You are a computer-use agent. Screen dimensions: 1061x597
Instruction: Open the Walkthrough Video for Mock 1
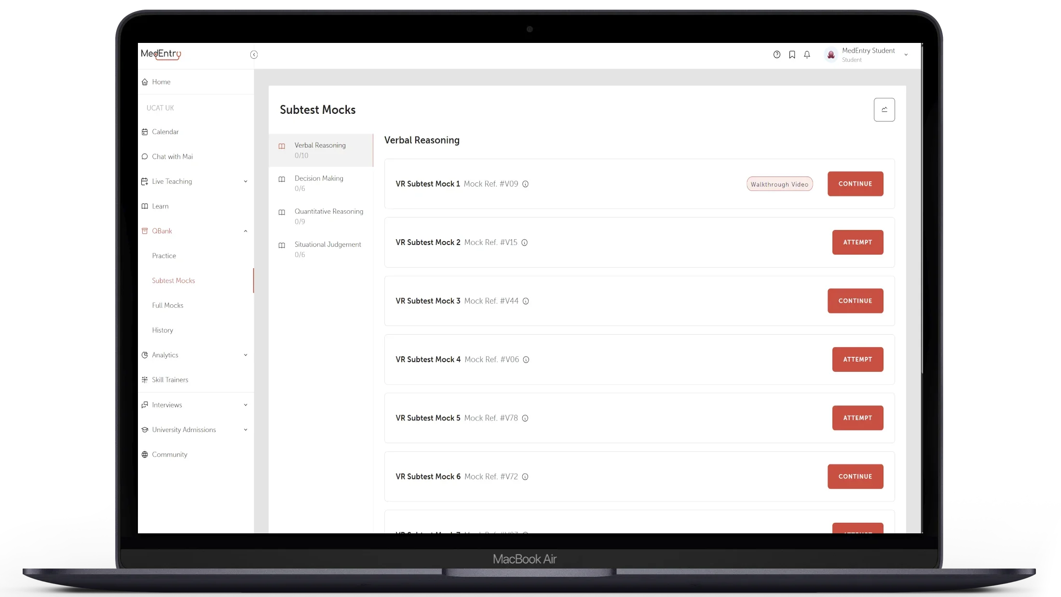[x=779, y=184]
